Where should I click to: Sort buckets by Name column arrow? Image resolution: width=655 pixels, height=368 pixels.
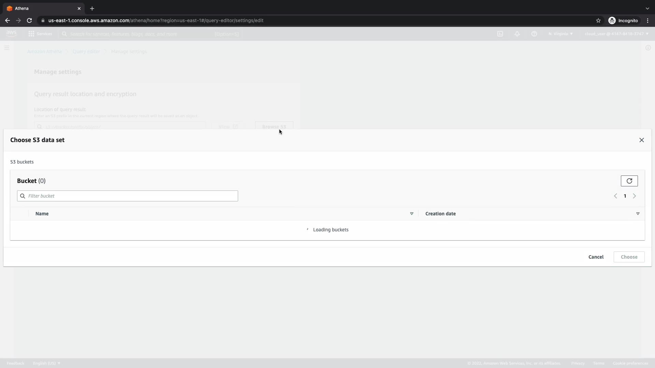(x=411, y=214)
